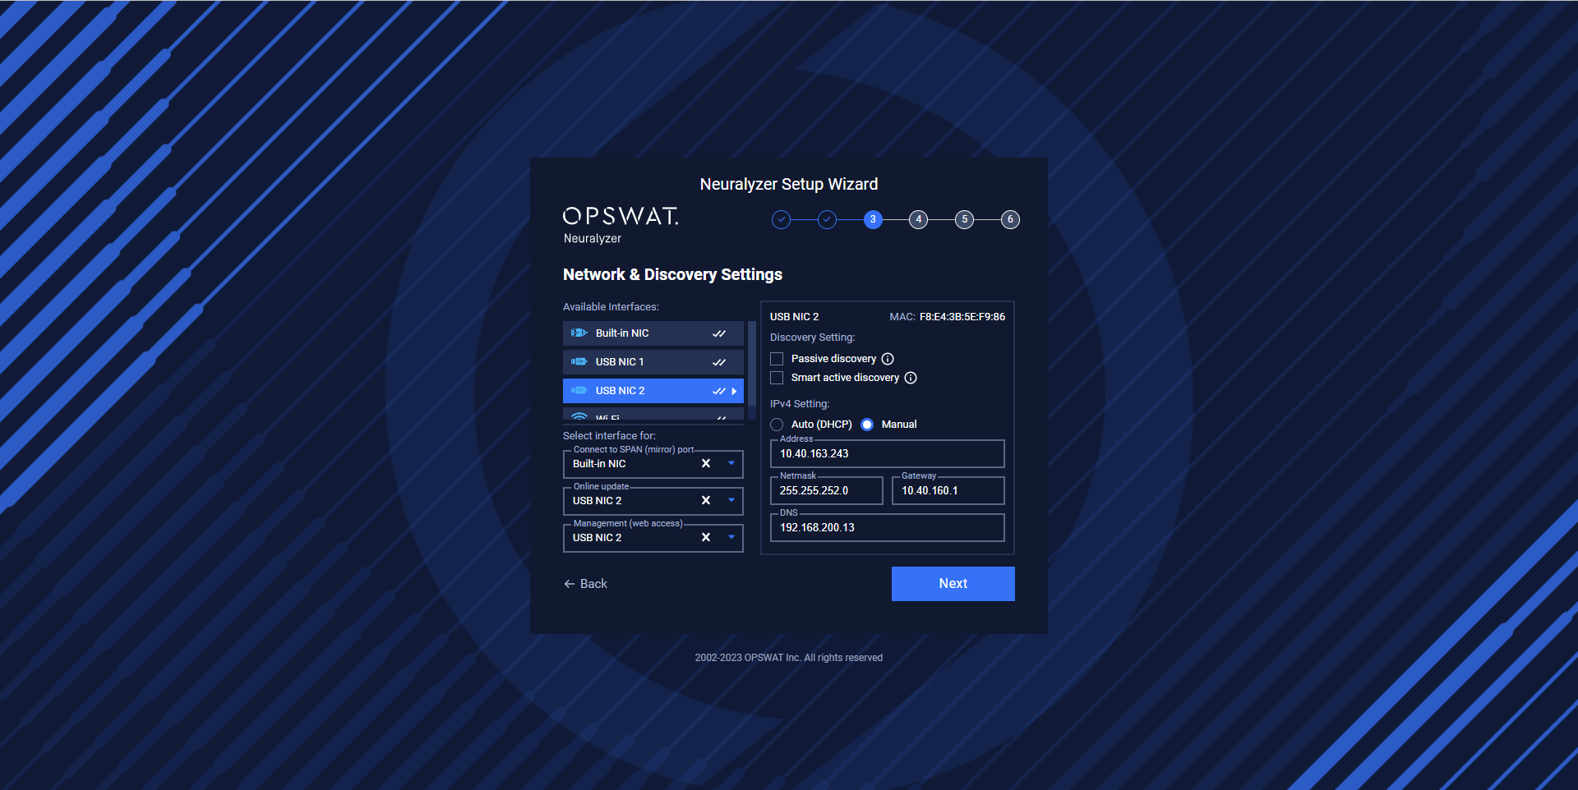Click the OPSWAT logo
Viewport: 1578px width, 790px height.
click(x=621, y=216)
